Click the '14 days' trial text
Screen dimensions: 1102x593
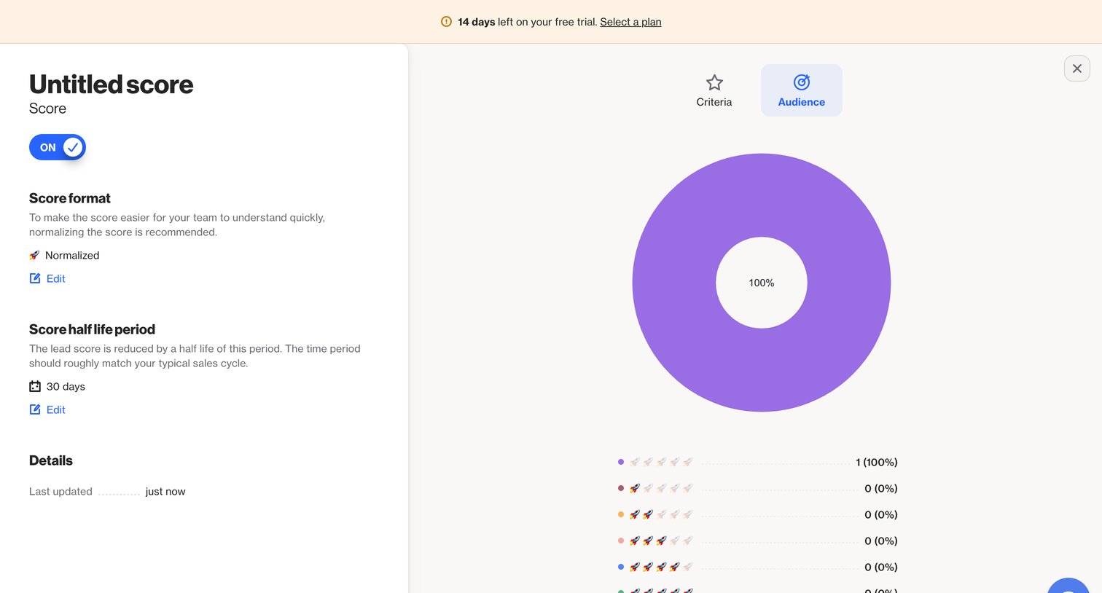click(477, 22)
